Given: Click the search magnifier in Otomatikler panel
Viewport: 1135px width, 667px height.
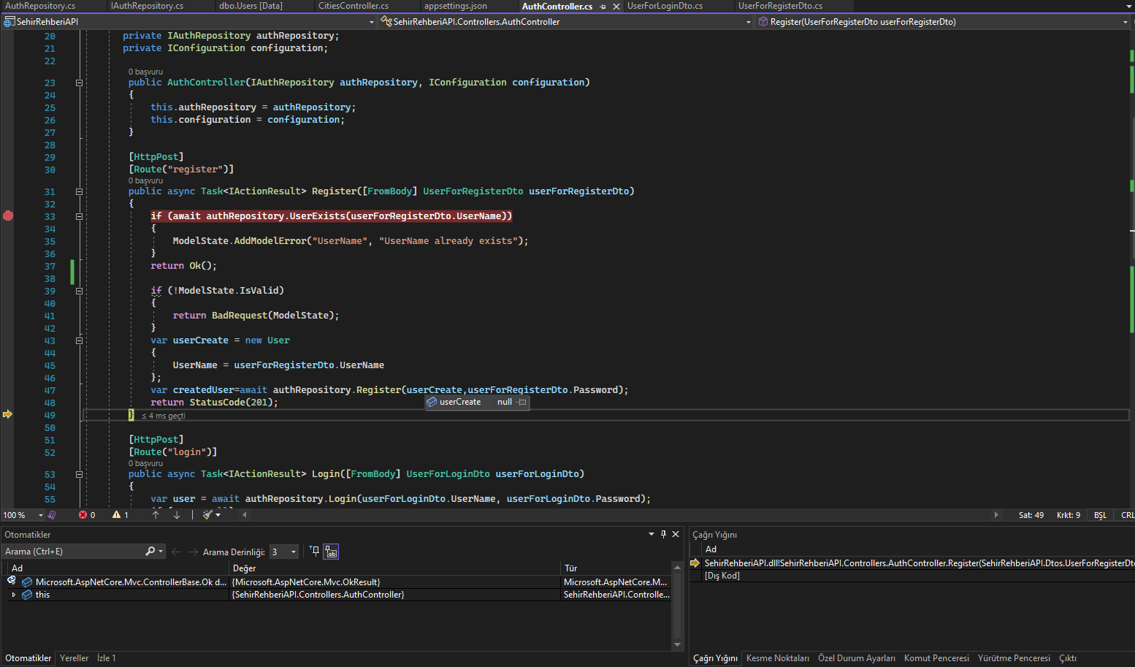Looking at the screenshot, I should pos(150,552).
